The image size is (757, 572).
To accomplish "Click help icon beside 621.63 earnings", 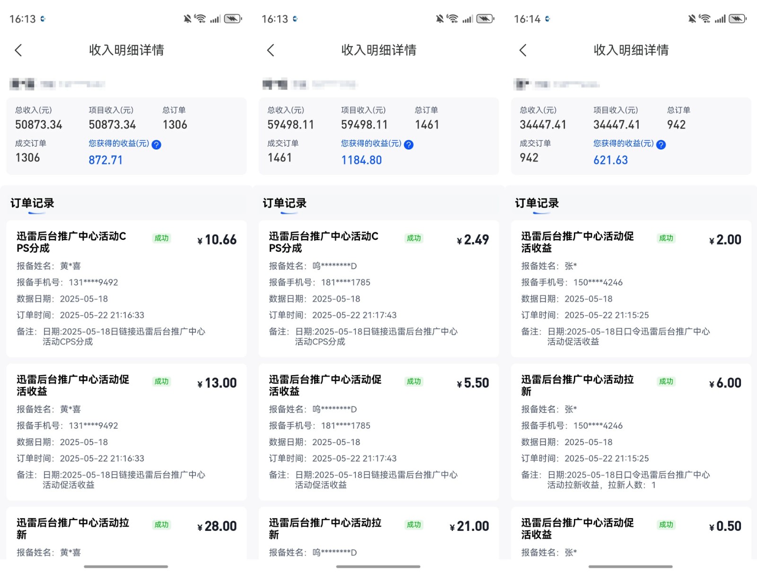I will pos(661,145).
